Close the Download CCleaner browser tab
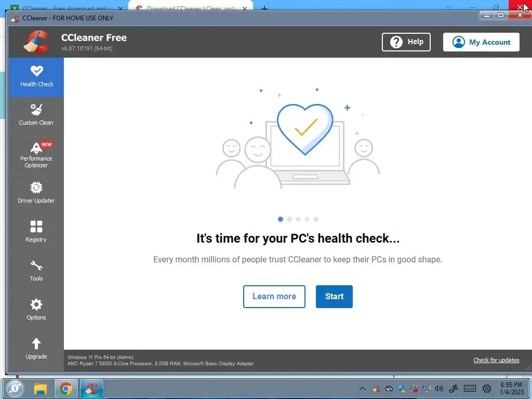Viewport: 532px width, 399px height. pyautogui.click(x=245, y=8)
